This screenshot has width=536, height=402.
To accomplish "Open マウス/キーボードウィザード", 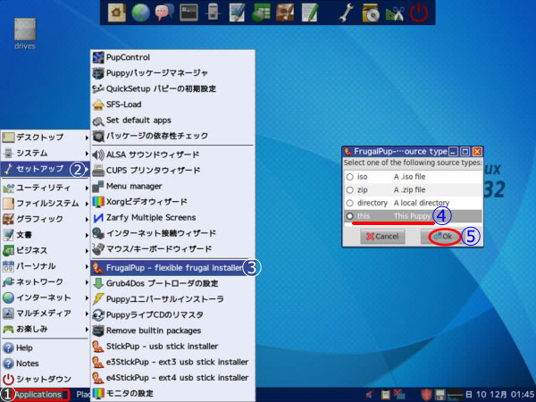I will (x=172, y=249).
